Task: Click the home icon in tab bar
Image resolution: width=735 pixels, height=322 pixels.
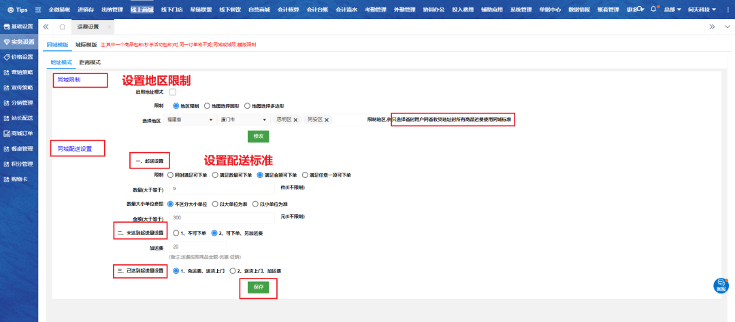Action: [x=62, y=26]
